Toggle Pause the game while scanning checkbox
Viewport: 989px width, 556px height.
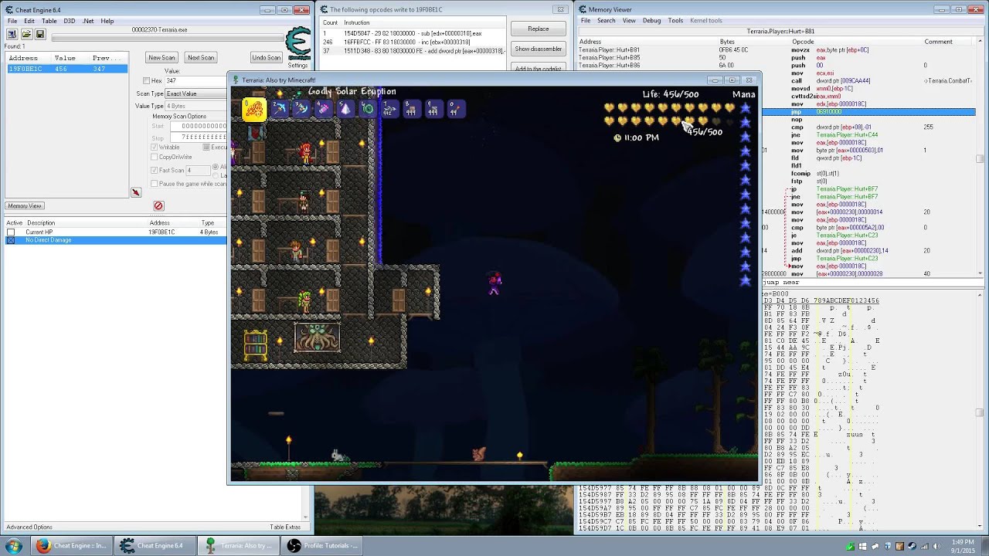point(155,184)
